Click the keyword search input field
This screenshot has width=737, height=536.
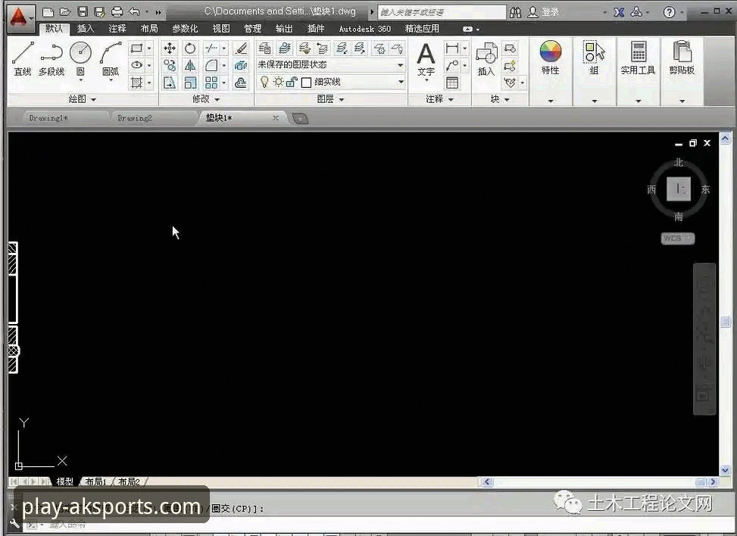(441, 12)
